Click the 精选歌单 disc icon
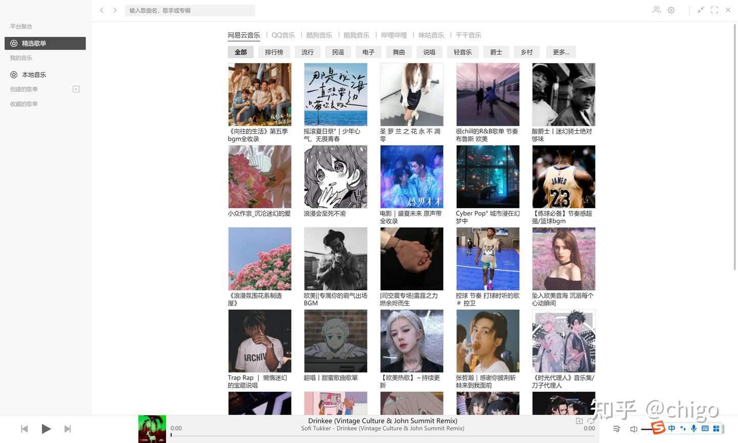This screenshot has height=443, width=738. 14,44
